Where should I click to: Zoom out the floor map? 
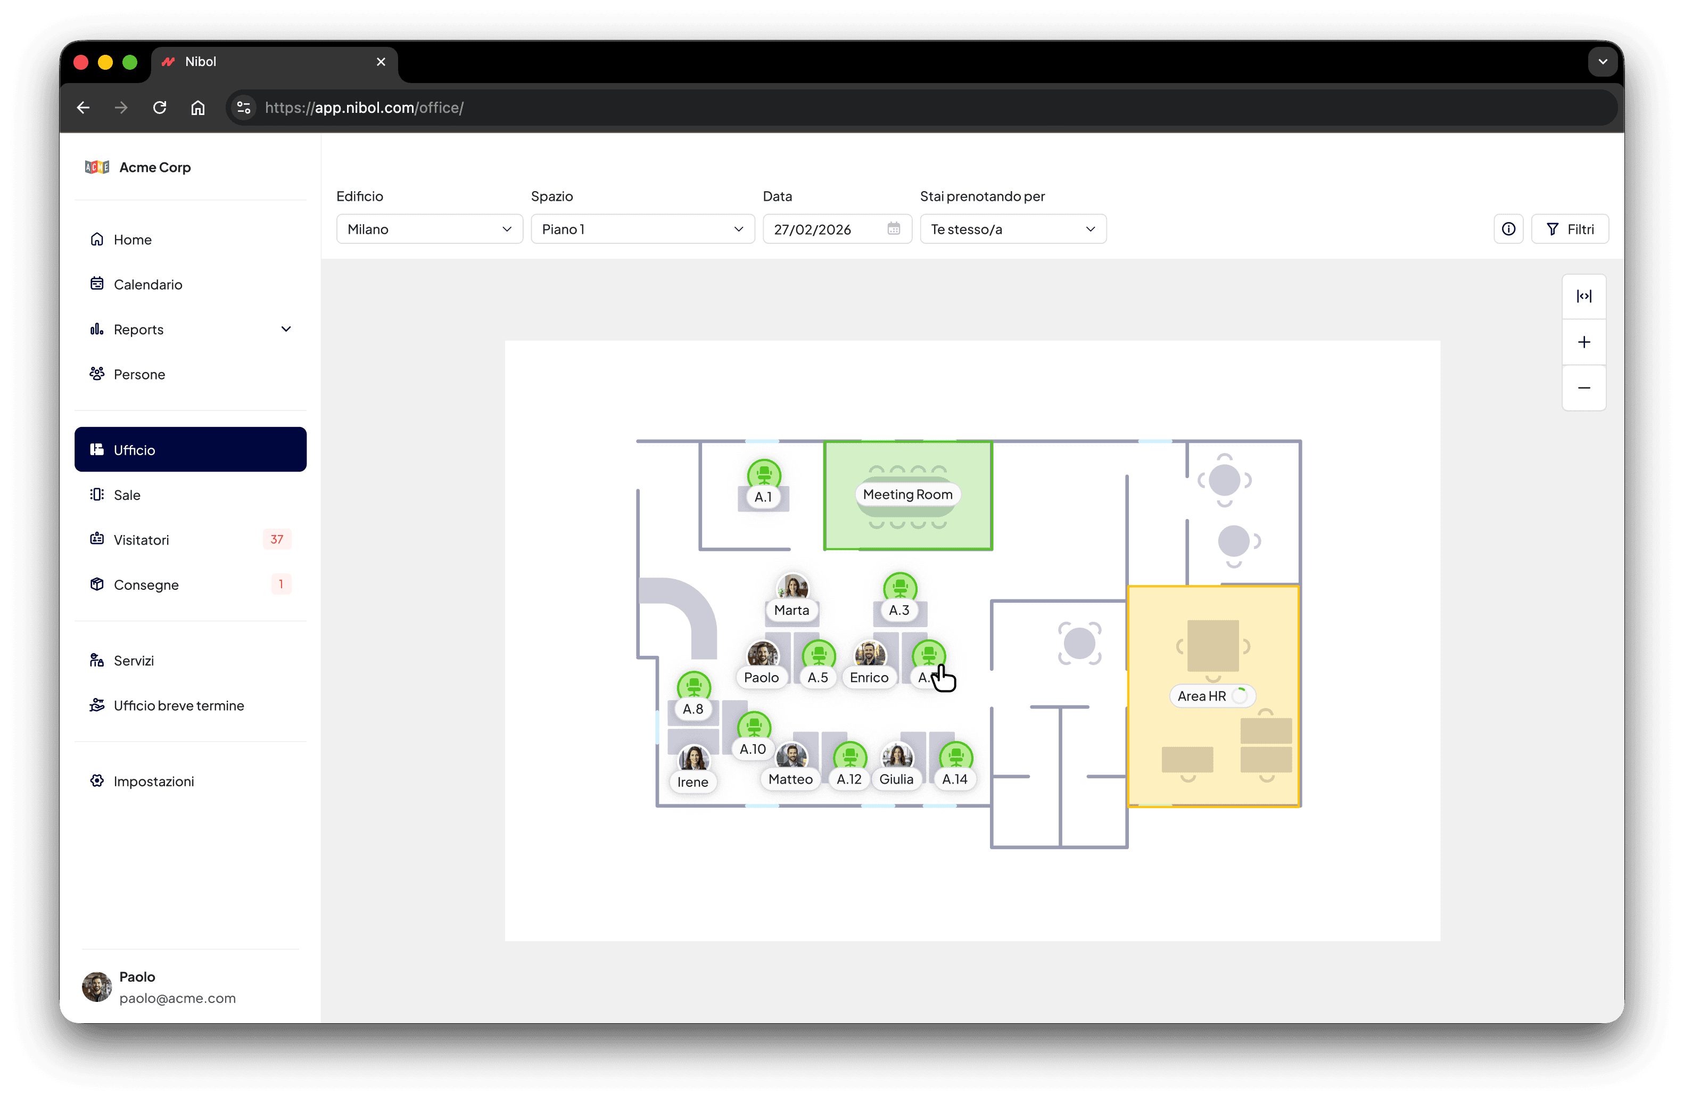pos(1583,388)
